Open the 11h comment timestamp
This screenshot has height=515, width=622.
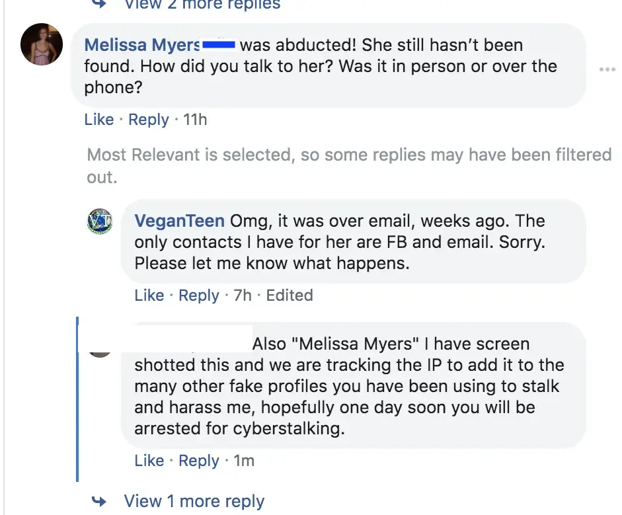coord(194,120)
